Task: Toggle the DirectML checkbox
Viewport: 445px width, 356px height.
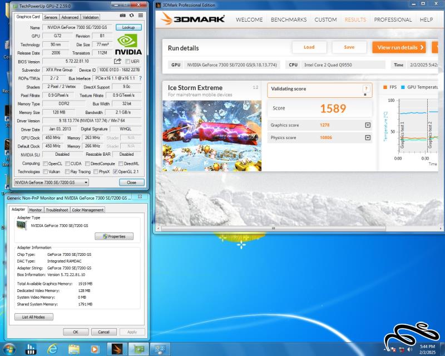Action: pos(121,164)
